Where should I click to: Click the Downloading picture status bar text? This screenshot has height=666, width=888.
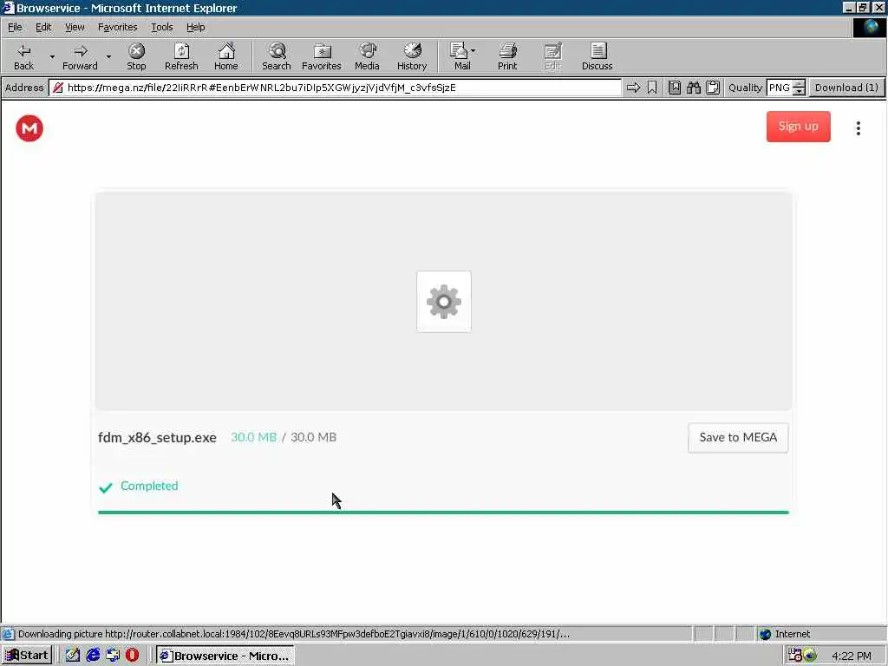(x=294, y=634)
